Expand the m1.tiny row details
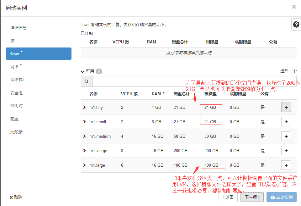Image resolution: width=301 pixels, height=206 pixels. (x=84, y=107)
